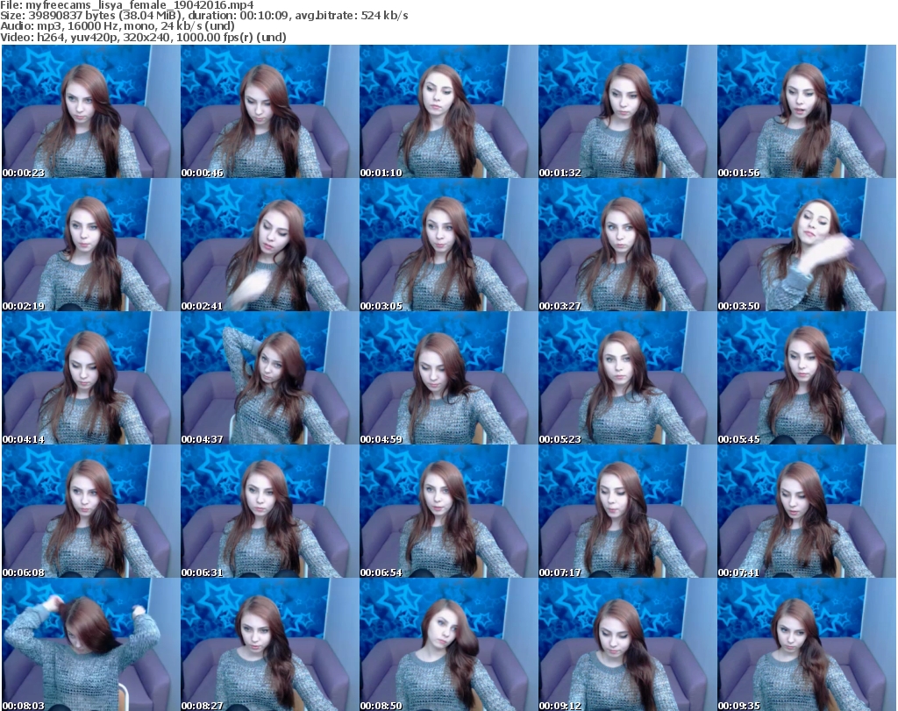Open the thumbnail at 00:04:59
898x711 pixels.
tap(449, 378)
